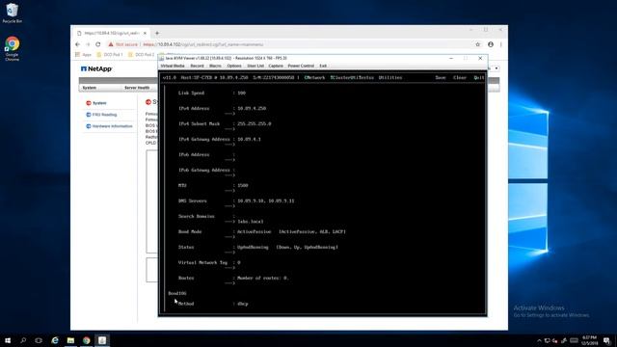The height and width of the screenshot is (347, 617).
Task: Bookmark this page with the star icon
Action: (x=478, y=44)
